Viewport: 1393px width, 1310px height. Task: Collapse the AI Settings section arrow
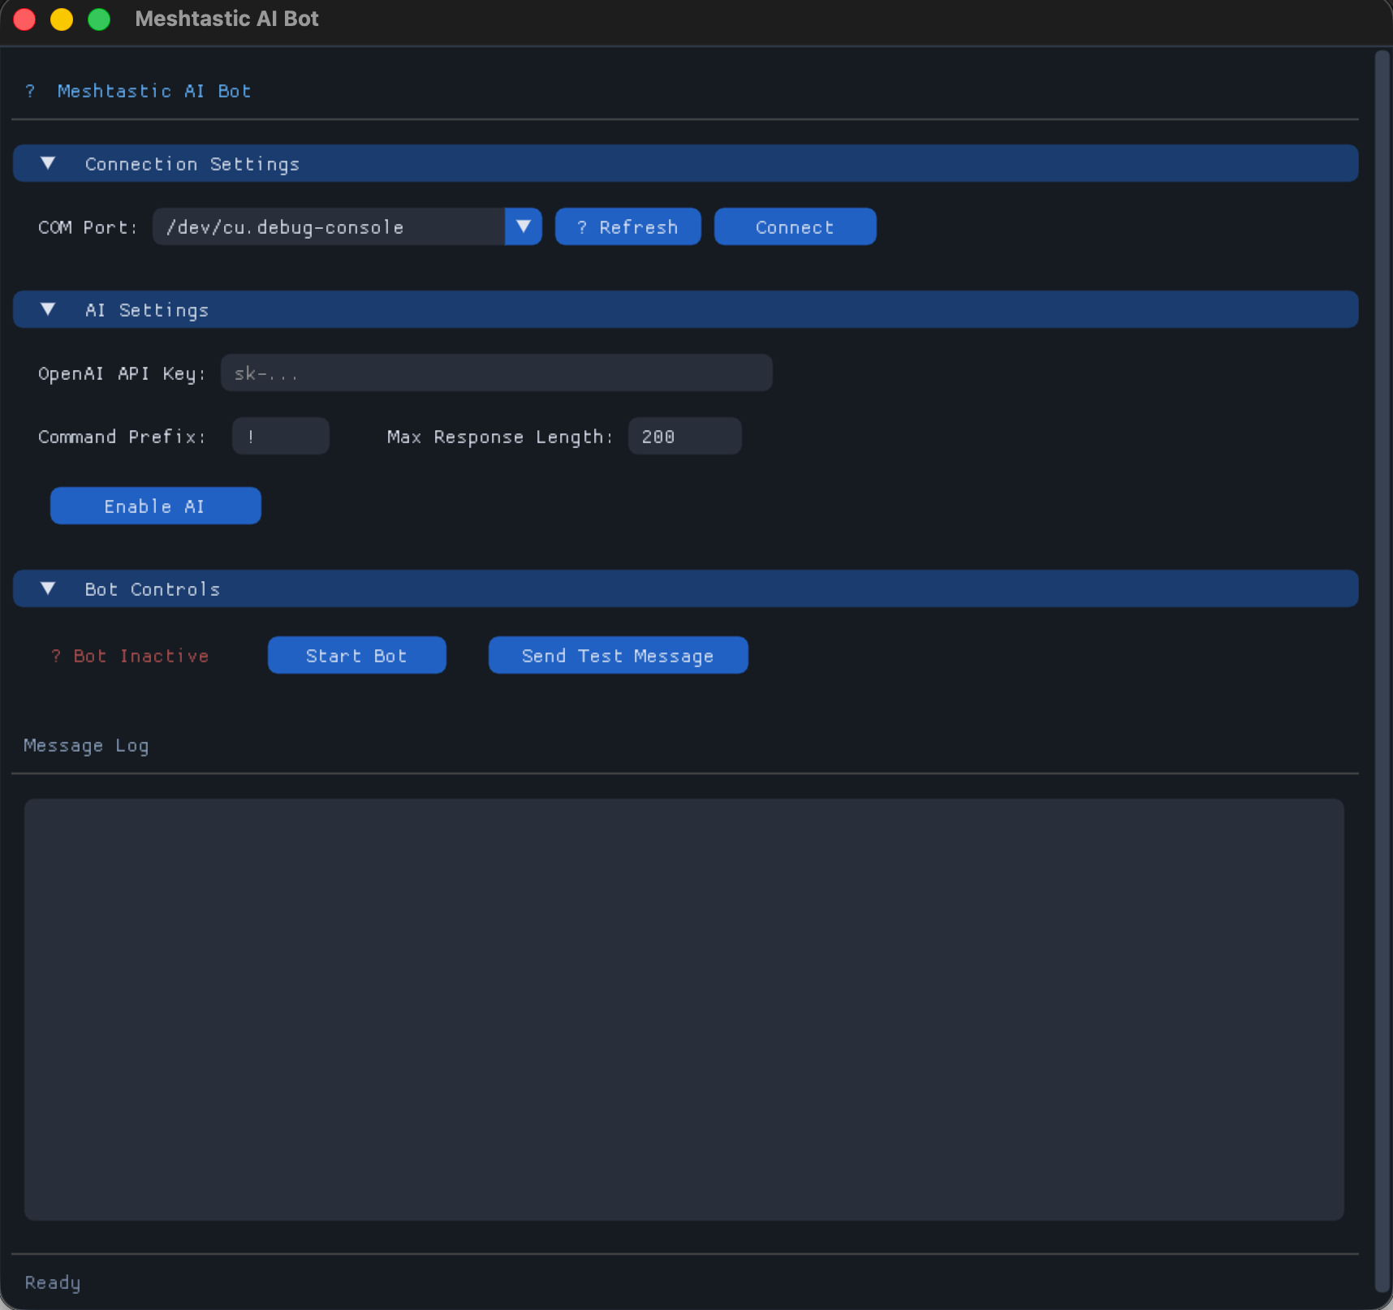click(x=48, y=309)
